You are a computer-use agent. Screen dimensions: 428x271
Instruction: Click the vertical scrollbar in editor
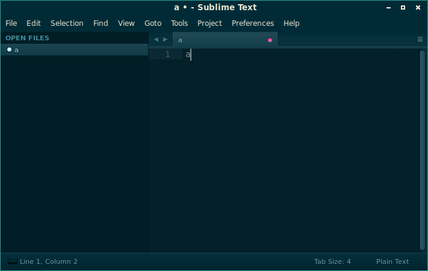423,150
